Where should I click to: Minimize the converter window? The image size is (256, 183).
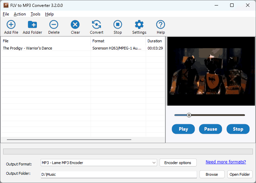pos(216,5)
